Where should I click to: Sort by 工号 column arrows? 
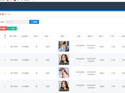coord(115,36)
